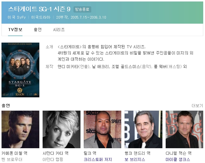This screenshot has width=205, height=163.
Task: Click the 출연 section heading
Action: [6, 106]
